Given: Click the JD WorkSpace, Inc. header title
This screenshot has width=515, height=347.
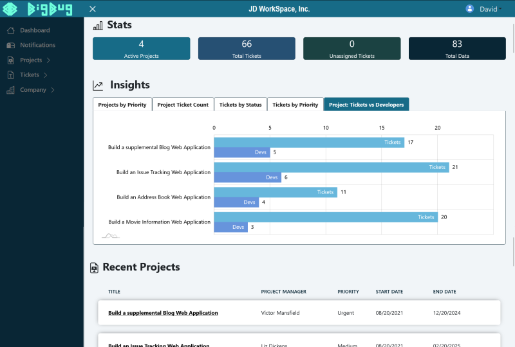Looking at the screenshot, I should [279, 9].
